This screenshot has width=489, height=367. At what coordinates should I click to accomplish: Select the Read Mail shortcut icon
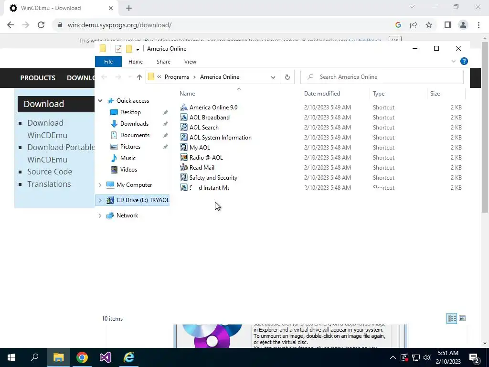coord(184,168)
